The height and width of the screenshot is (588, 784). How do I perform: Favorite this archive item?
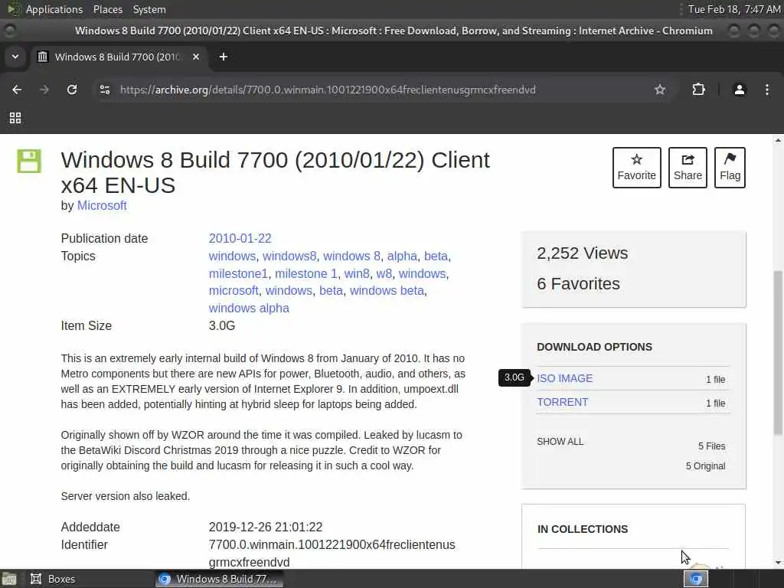click(x=636, y=168)
